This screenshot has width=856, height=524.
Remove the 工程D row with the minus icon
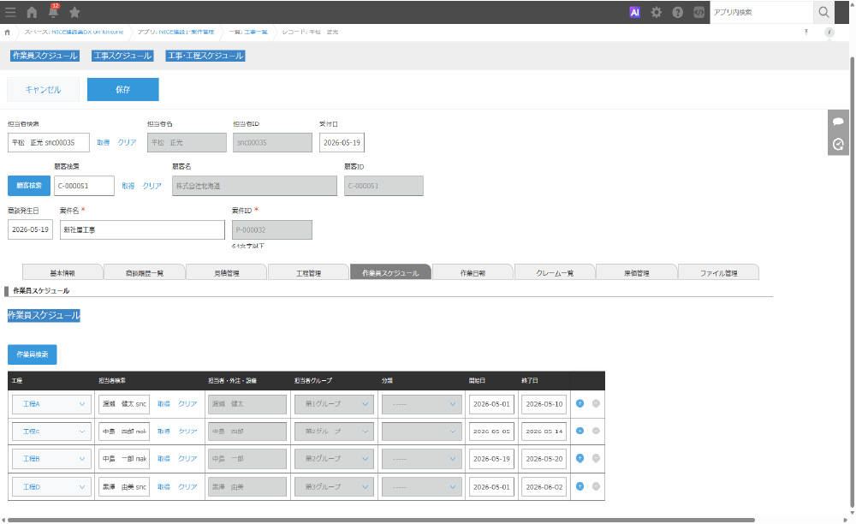pos(596,485)
